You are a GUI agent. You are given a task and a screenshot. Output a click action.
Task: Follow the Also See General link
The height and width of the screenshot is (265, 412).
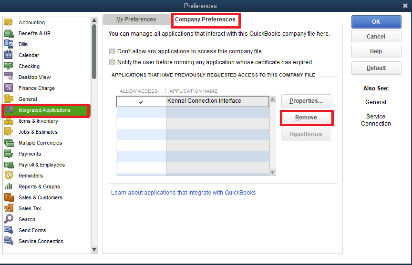click(x=376, y=102)
